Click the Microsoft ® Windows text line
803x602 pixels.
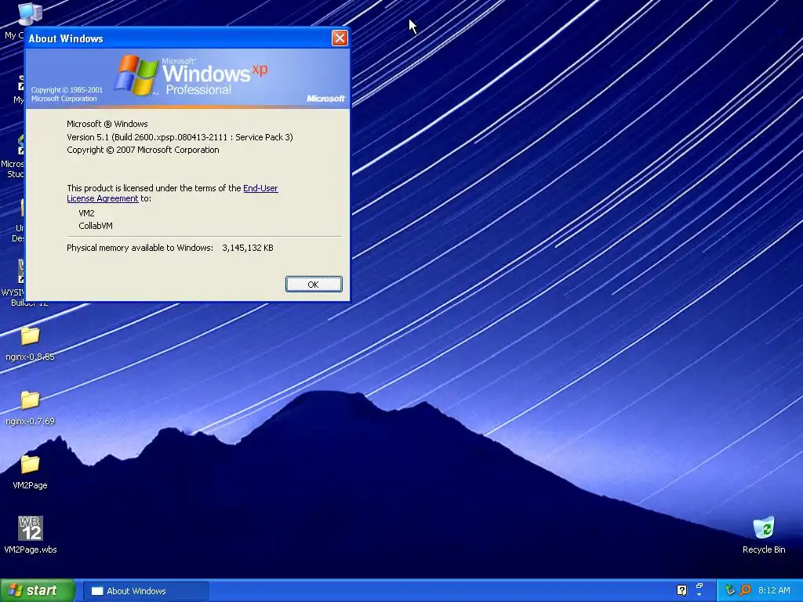[x=107, y=124]
